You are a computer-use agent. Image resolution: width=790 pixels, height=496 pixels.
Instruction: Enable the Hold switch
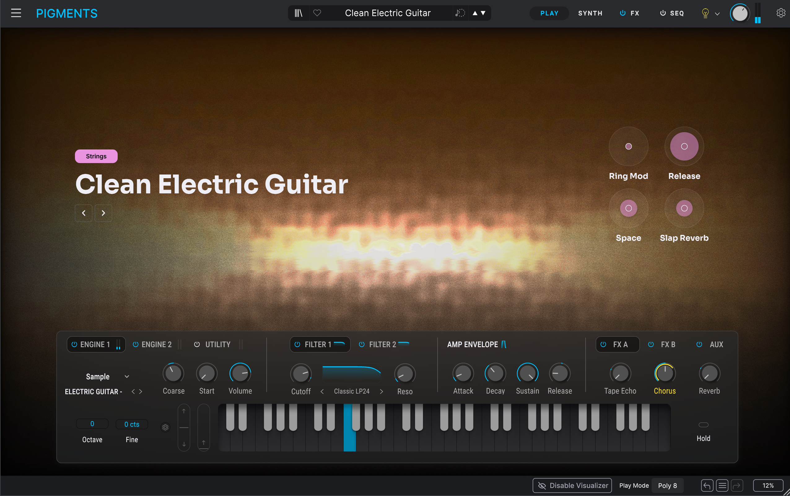coord(703,425)
